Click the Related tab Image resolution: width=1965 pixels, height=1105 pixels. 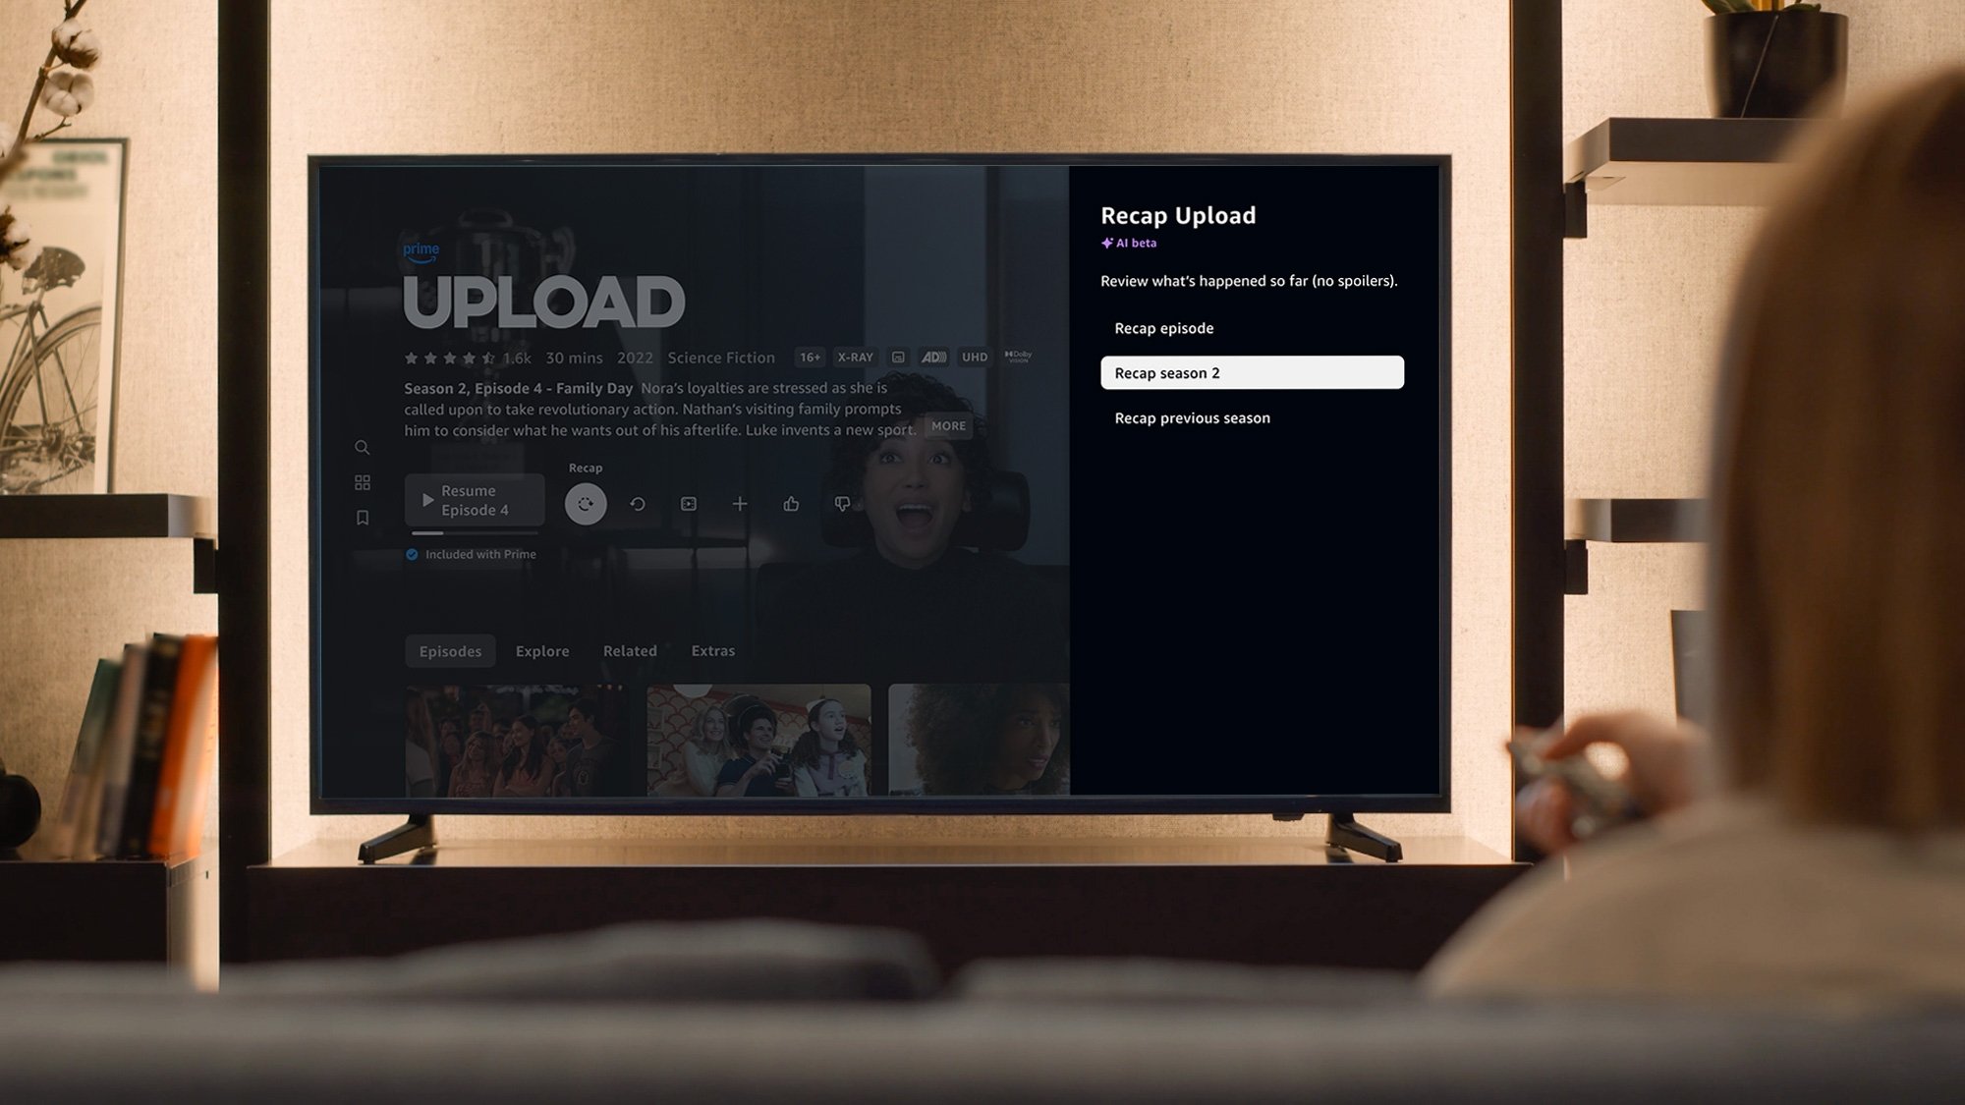(x=629, y=650)
